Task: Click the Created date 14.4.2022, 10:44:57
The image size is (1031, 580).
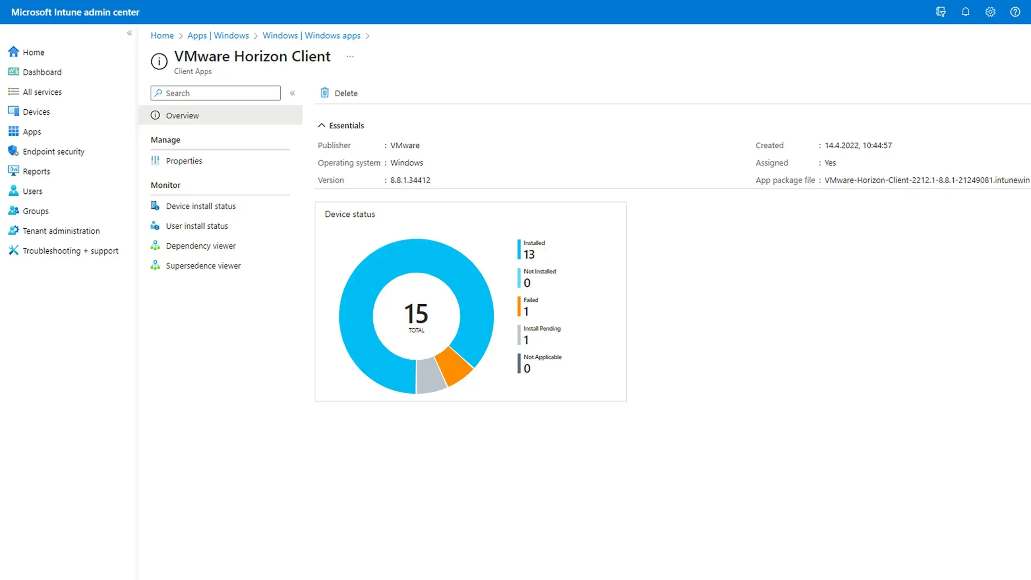Action: click(x=858, y=145)
